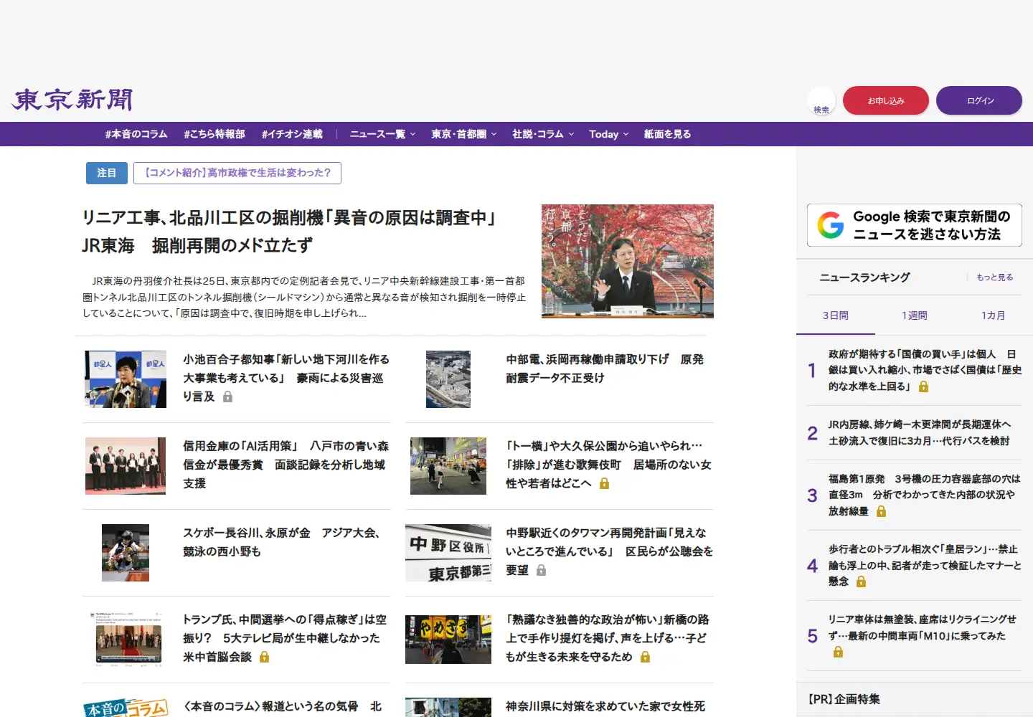Click lock icon on トランプ氏 article

tap(264, 657)
